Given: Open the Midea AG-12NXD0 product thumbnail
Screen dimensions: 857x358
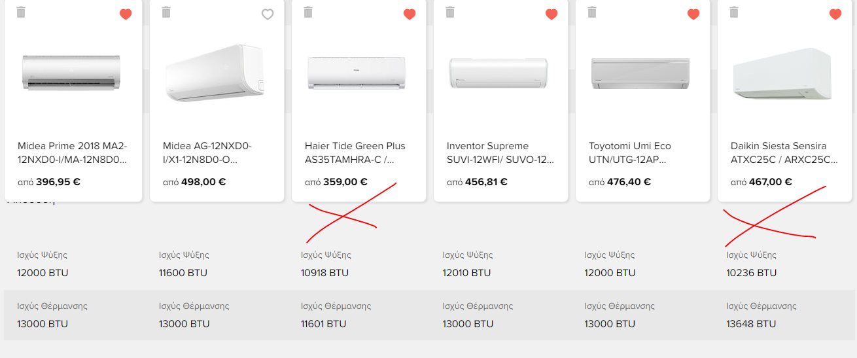Looking at the screenshot, I should click(215, 73).
